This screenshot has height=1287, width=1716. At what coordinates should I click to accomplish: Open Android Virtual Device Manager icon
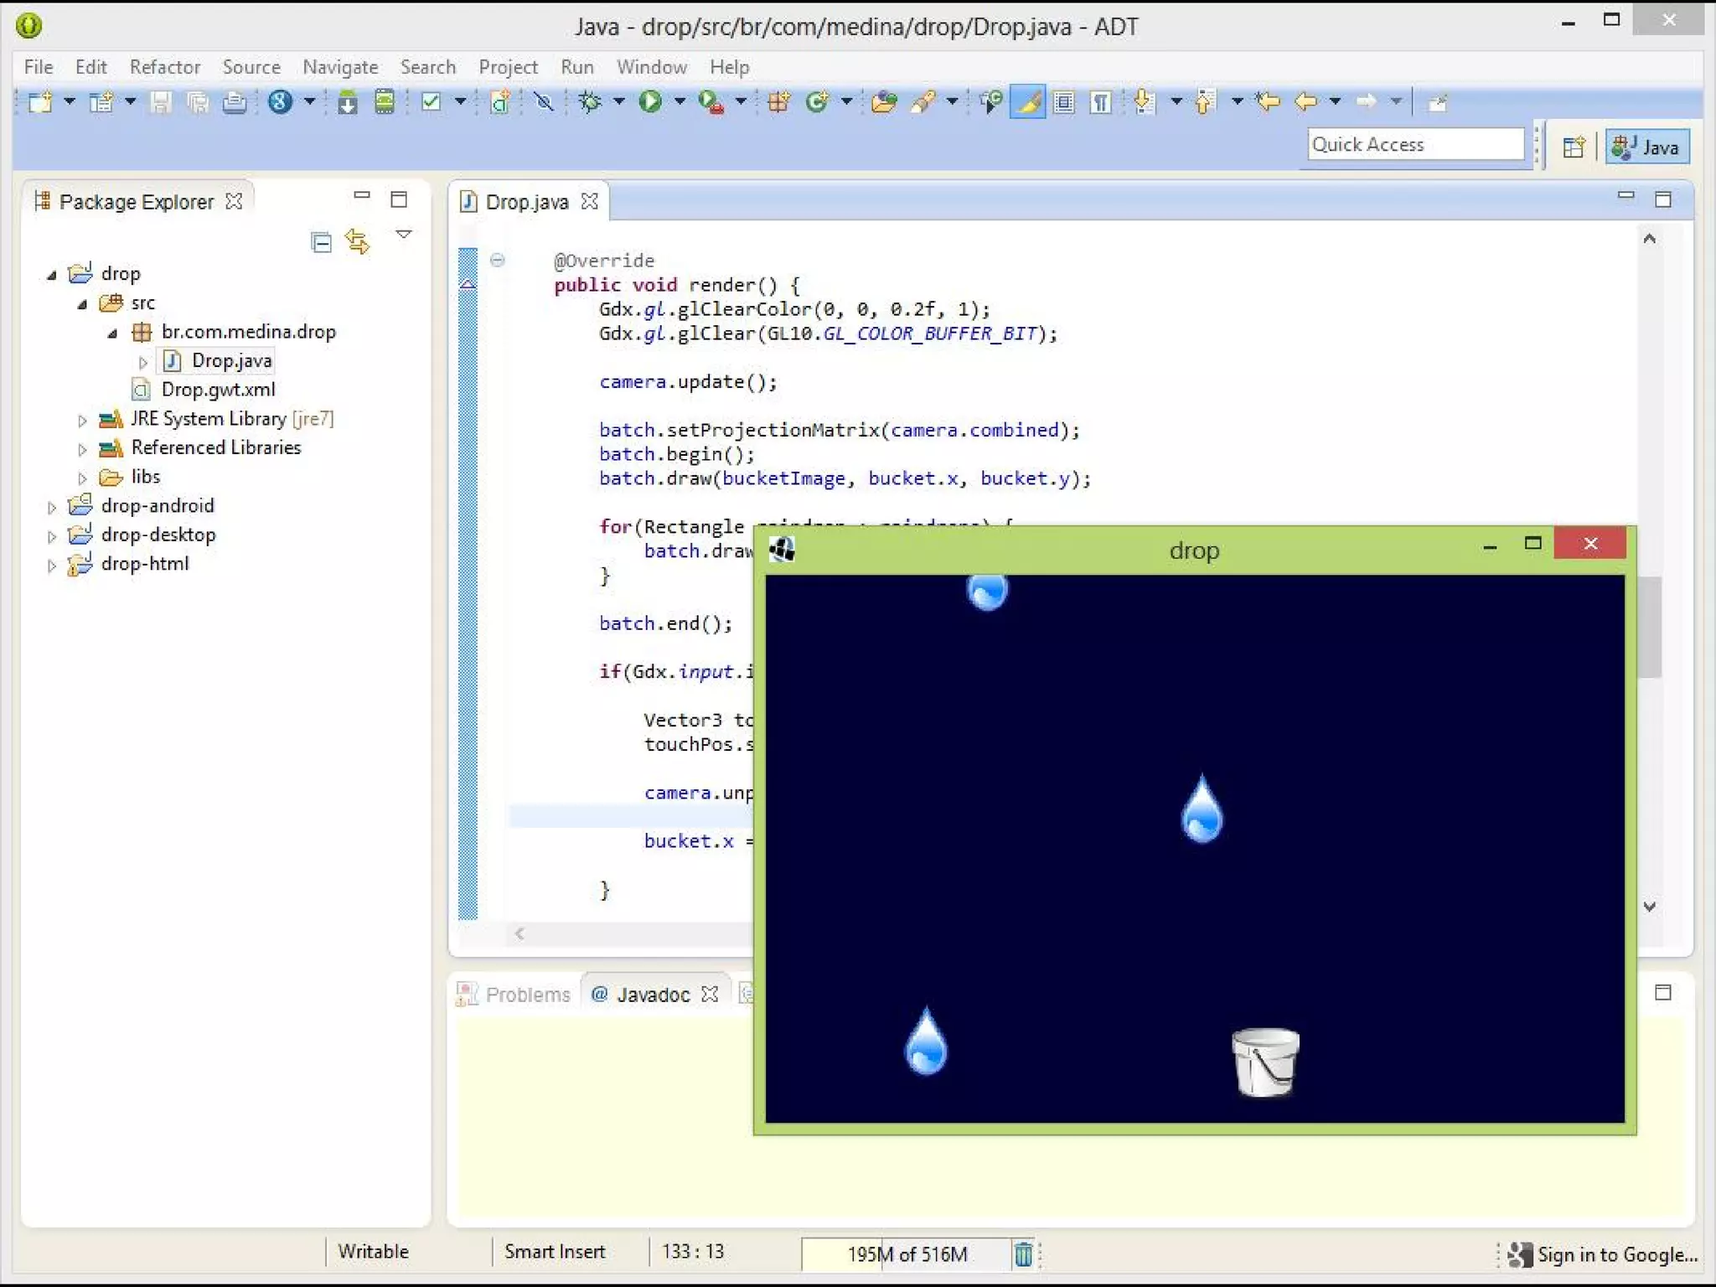[x=385, y=102]
